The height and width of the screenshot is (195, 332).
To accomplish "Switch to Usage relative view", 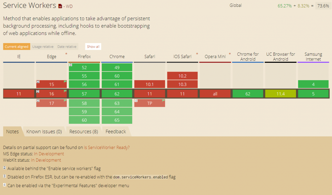I will pyautogui.click(x=43, y=47).
